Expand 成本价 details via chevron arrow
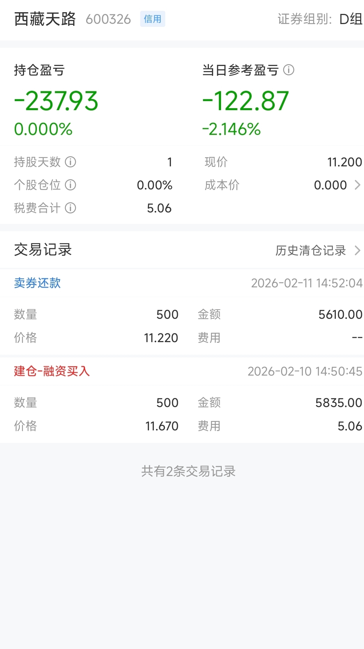The width and height of the screenshot is (364, 649). [x=357, y=185]
